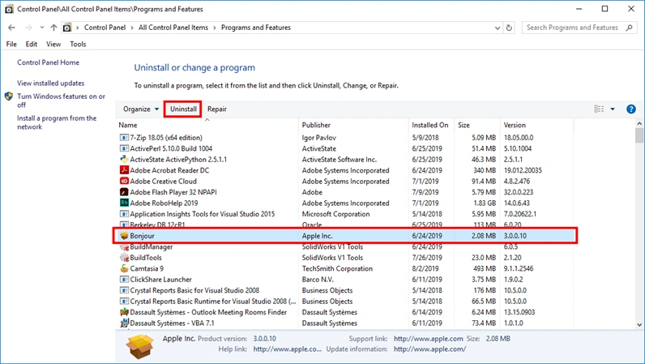Click the Control Panel icon in address bar
The height and width of the screenshot is (364, 645).
point(67,28)
